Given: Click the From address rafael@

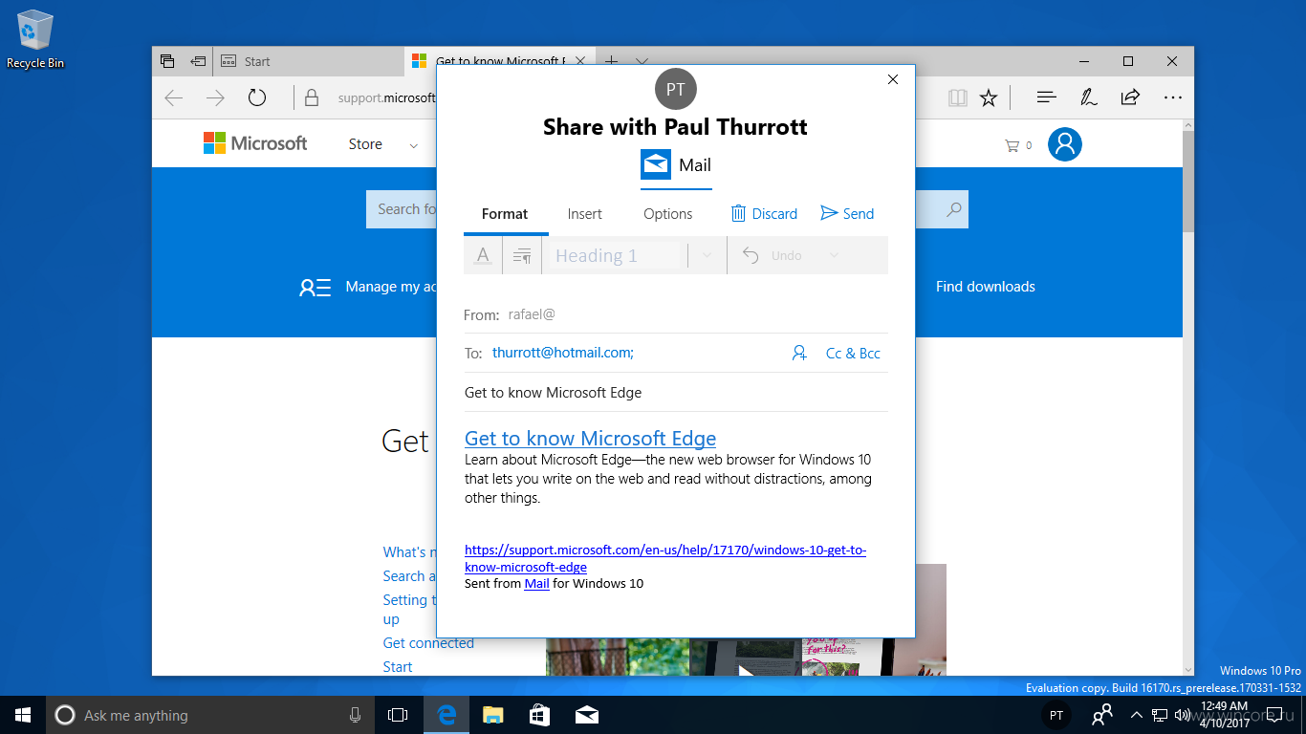Looking at the screenshot, I should click(532, 314).
